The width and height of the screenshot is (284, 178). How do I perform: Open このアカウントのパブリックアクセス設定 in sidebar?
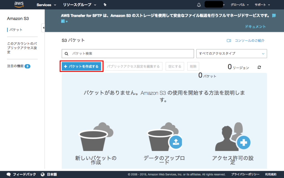pos(22,48)
